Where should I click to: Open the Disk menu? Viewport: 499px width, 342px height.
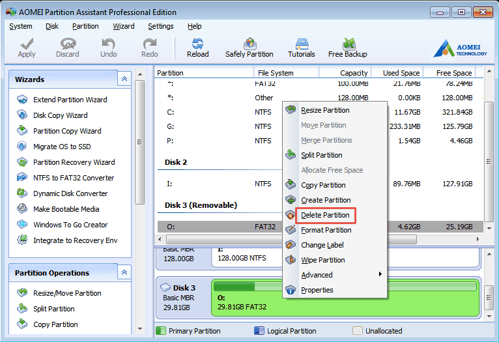point(52,26)
